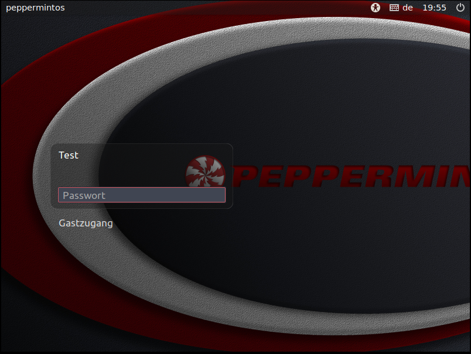This screenshot has height=354, width=471.
Task: Select the Test user account
Action: pos(69,155)
